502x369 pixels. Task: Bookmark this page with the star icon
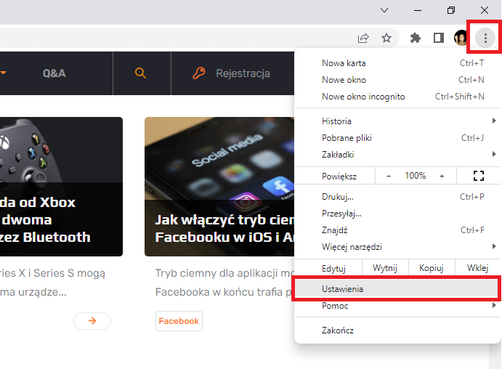[386, 38]
